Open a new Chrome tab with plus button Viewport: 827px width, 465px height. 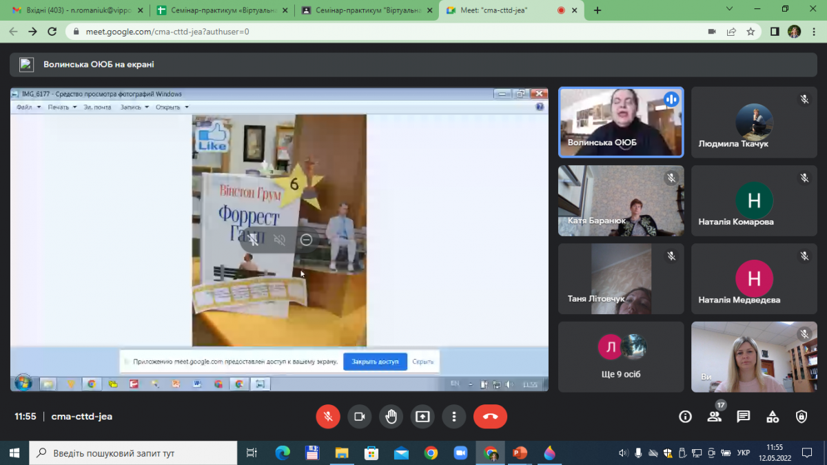[x=598, y=10]
